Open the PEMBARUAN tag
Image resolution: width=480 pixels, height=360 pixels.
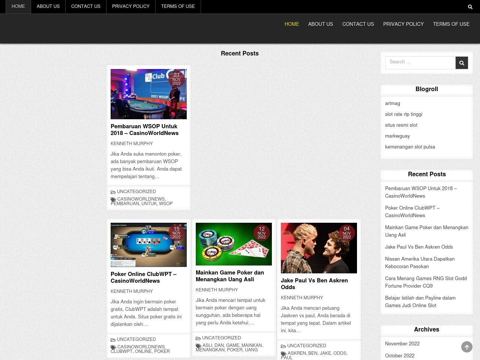coord(125,204)
